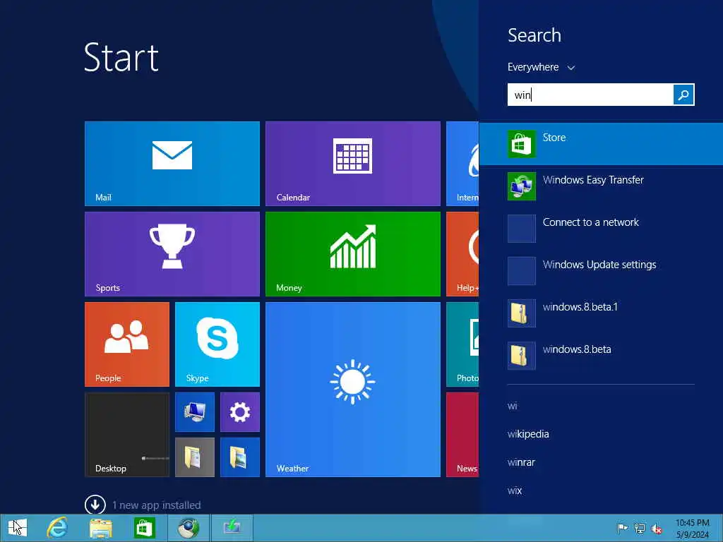Open Windows Update settings result
Image resolution: width=723 pixels, height=542 pixels.
point(601,271)
